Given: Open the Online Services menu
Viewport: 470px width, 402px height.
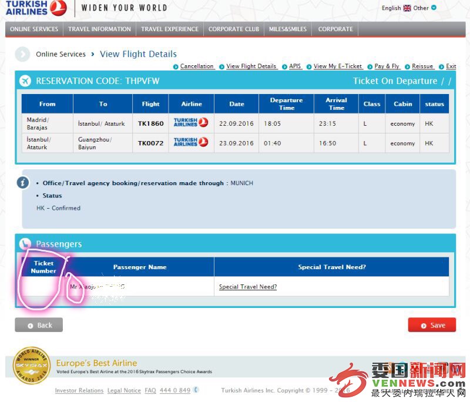Looking at the screenshot, I should click(34, 29).
